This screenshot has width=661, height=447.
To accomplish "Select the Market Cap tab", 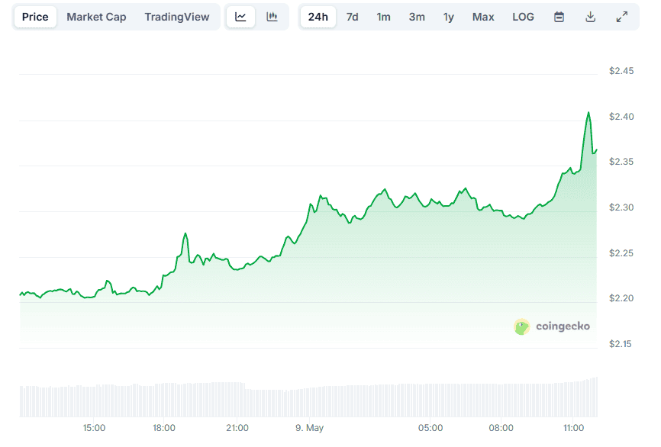I will 96,17.
